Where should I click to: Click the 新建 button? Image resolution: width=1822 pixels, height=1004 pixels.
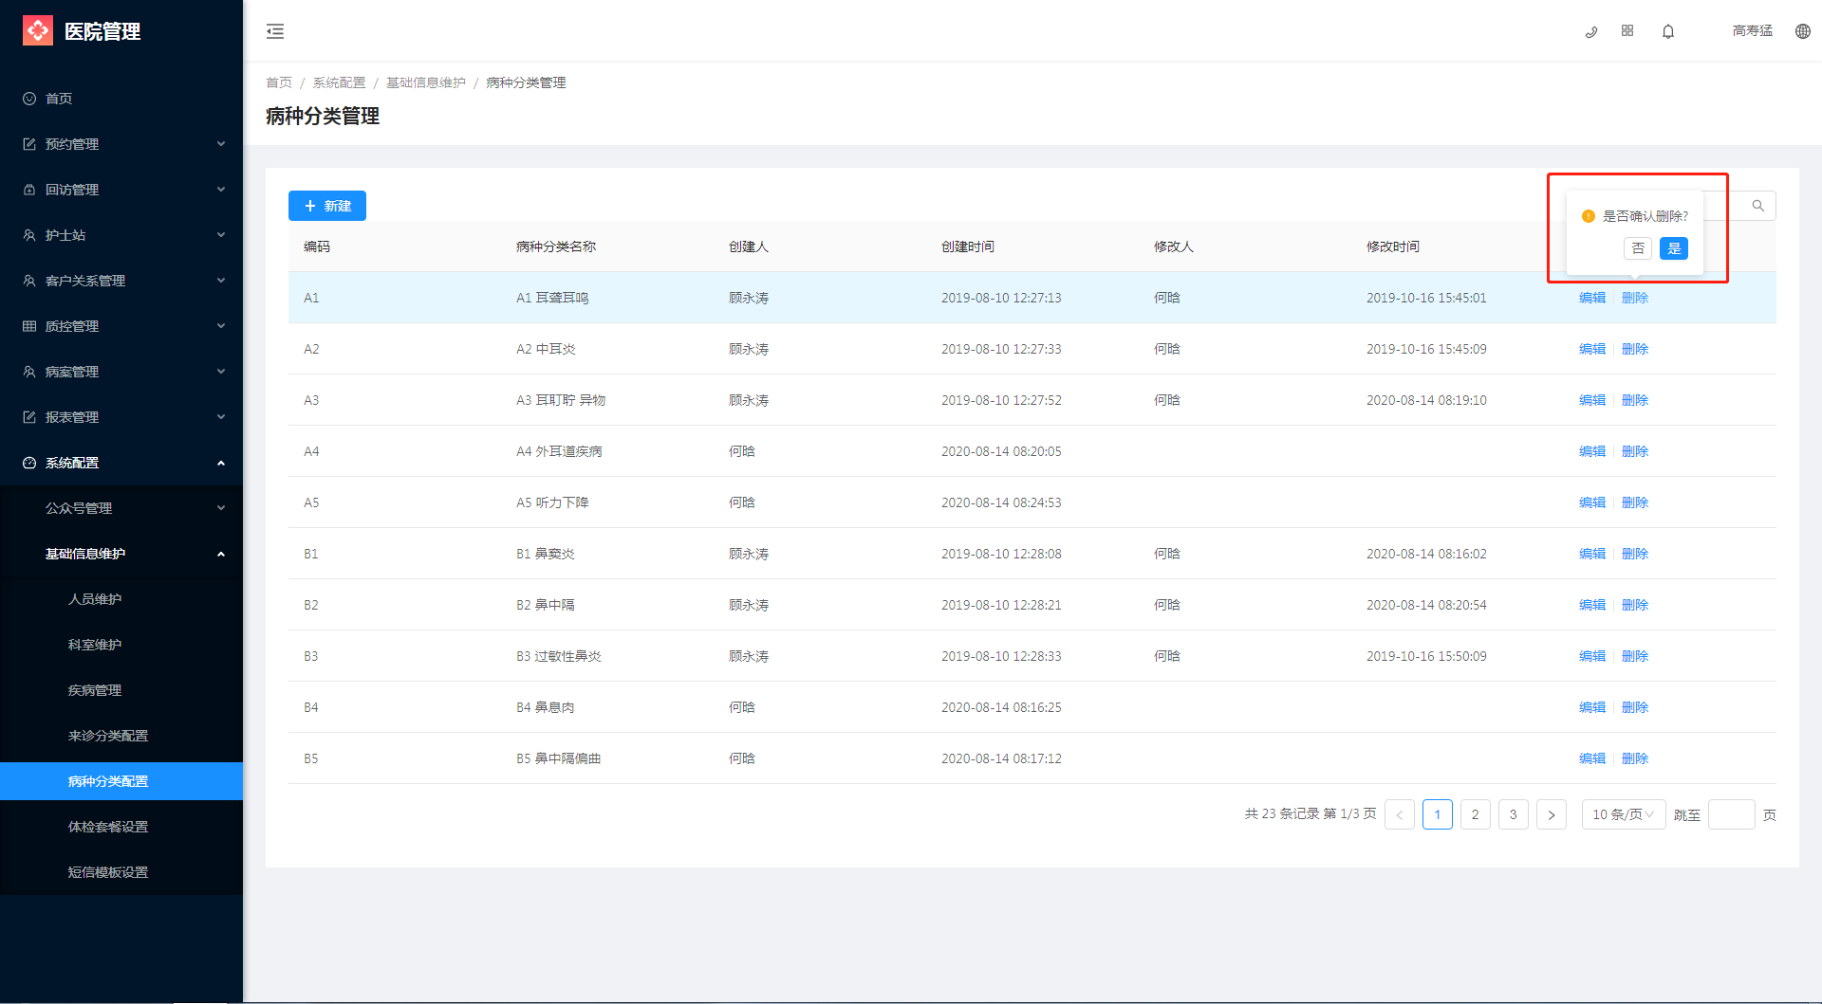(327, 206)
